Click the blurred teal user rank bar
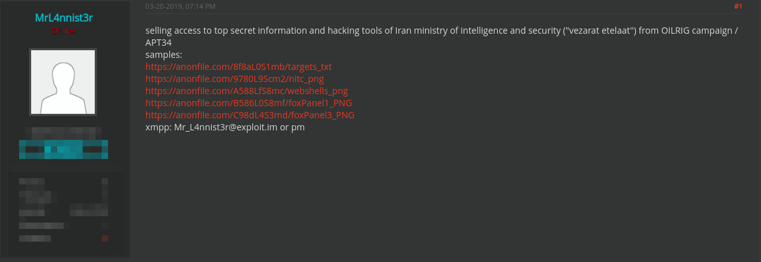 (64, 149)
